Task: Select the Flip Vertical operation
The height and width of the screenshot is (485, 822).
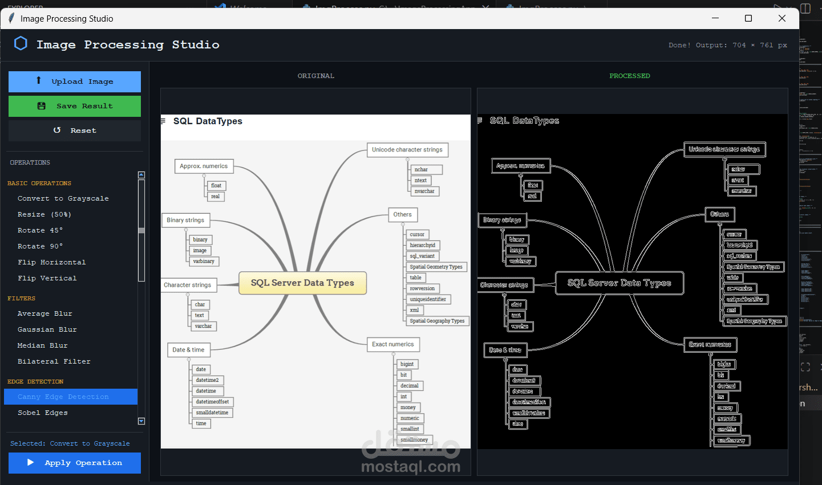Action: [71, 278]
